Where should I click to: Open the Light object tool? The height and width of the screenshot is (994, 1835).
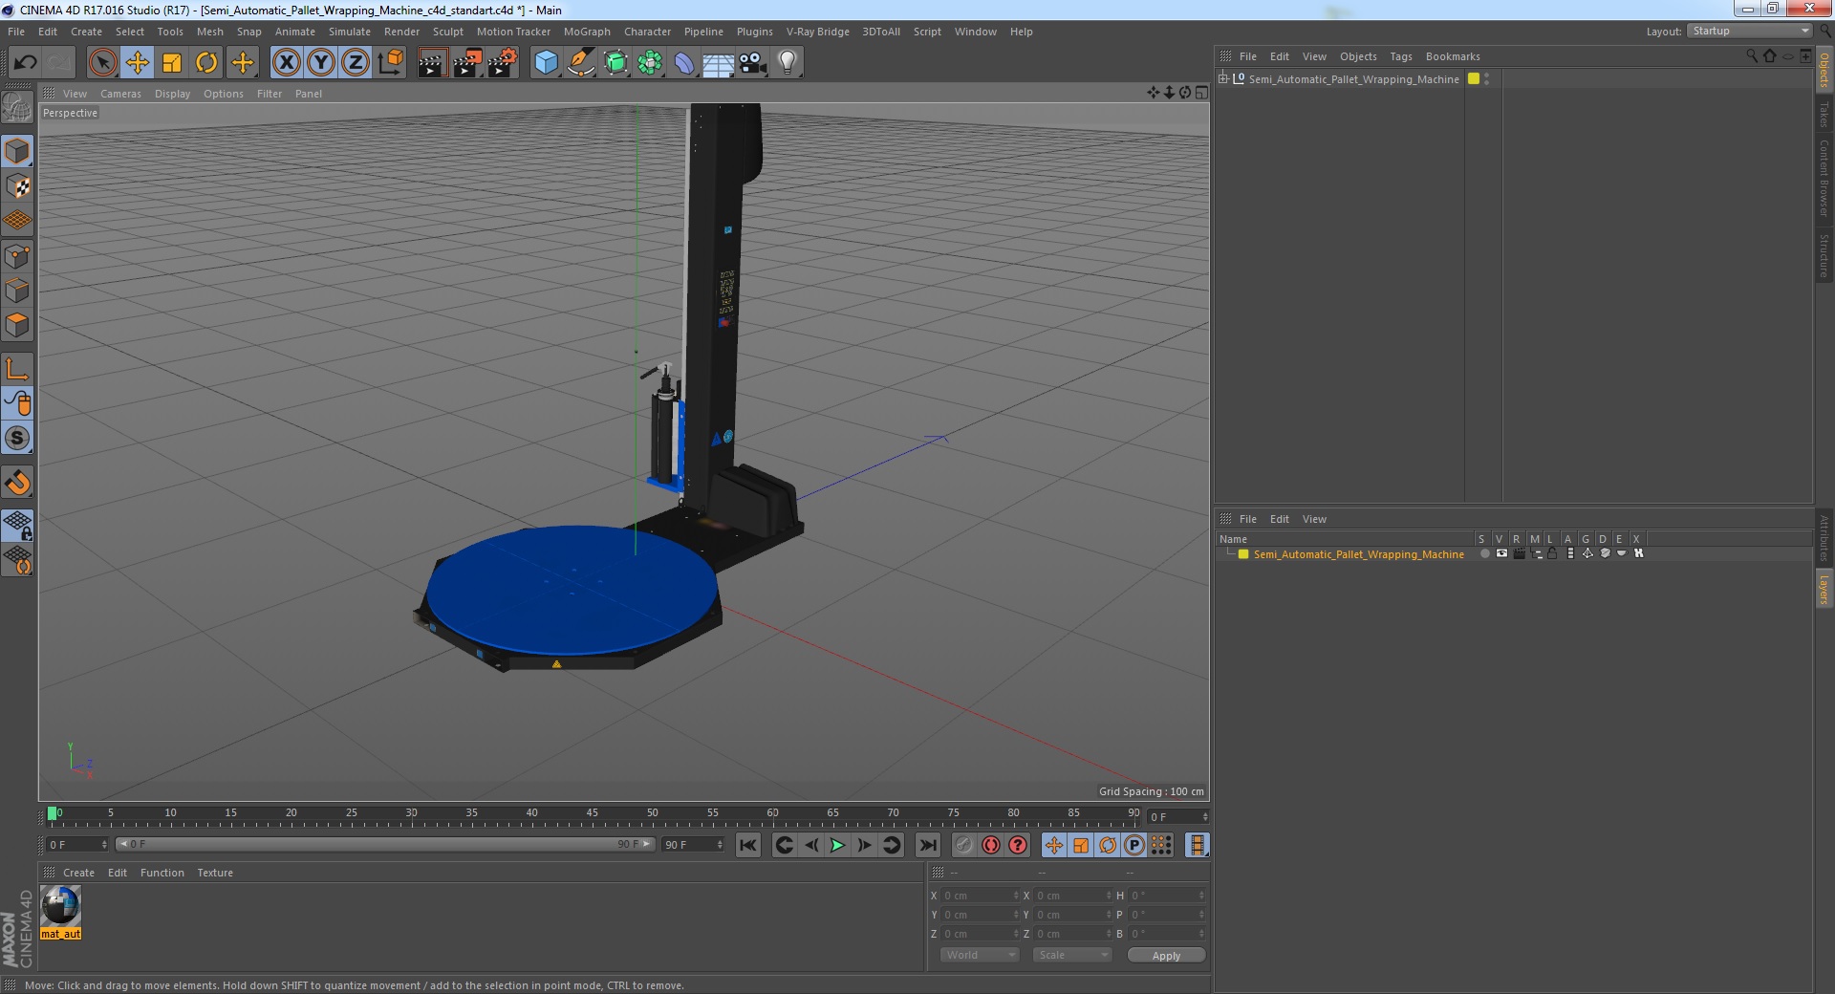coord(787,63)
